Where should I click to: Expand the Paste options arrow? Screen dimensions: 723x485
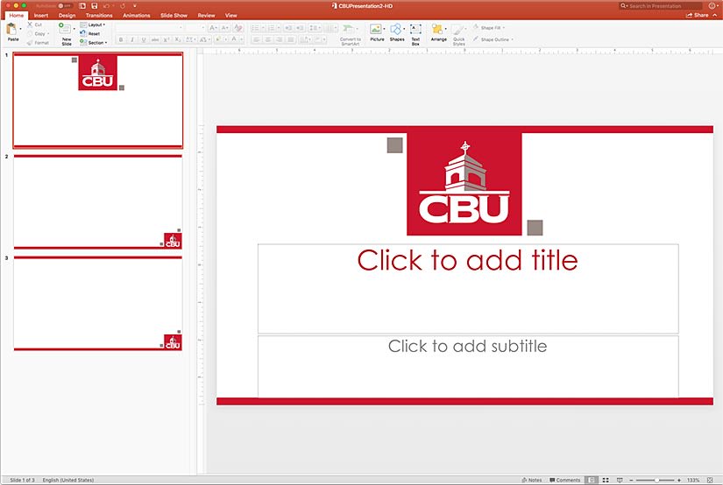(x=20, y=29)
